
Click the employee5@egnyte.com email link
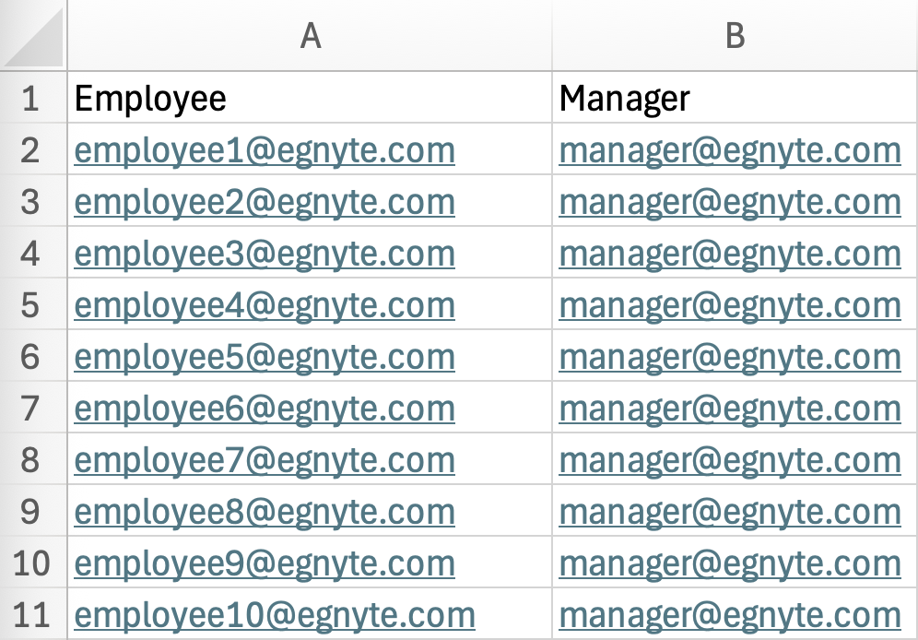tap(265, 357)
